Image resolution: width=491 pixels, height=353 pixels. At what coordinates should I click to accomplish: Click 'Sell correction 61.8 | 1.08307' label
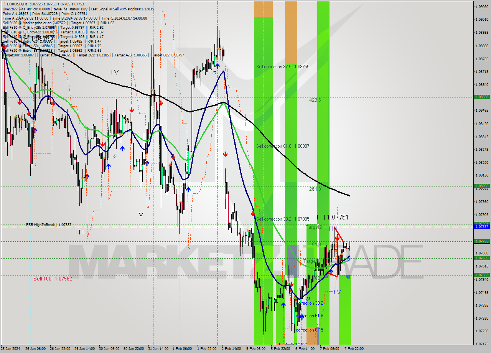283,146
